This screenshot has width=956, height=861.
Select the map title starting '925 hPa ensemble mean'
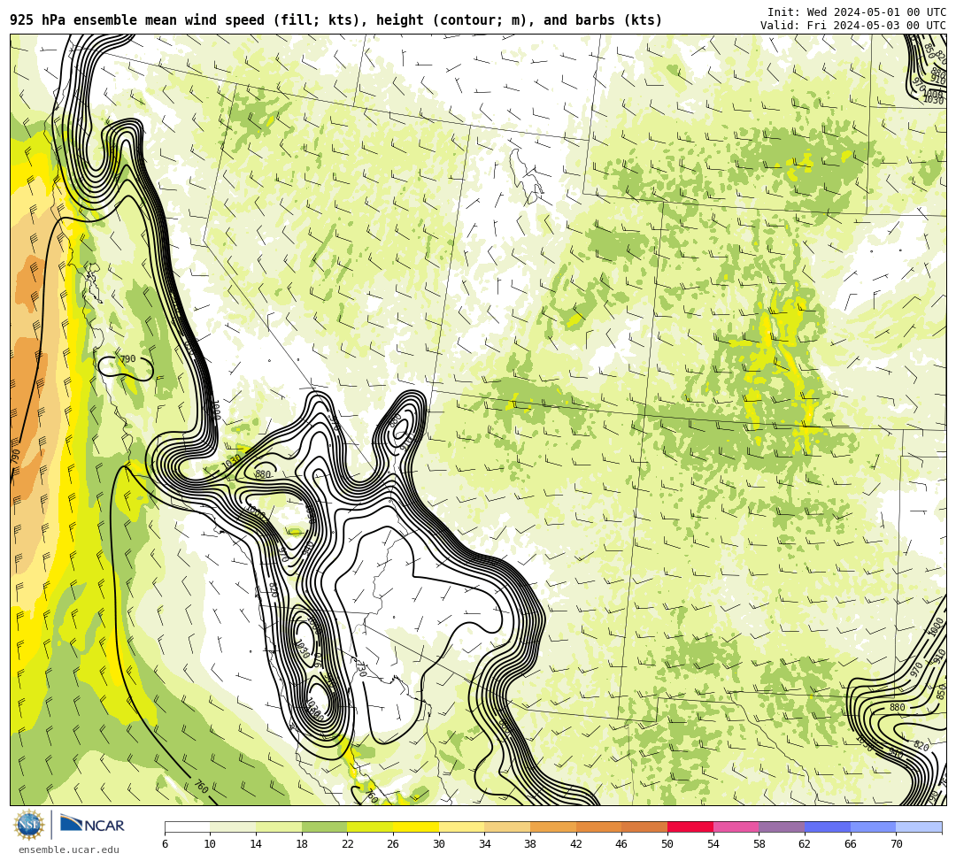pyautogui.click(x=336, y=20)
